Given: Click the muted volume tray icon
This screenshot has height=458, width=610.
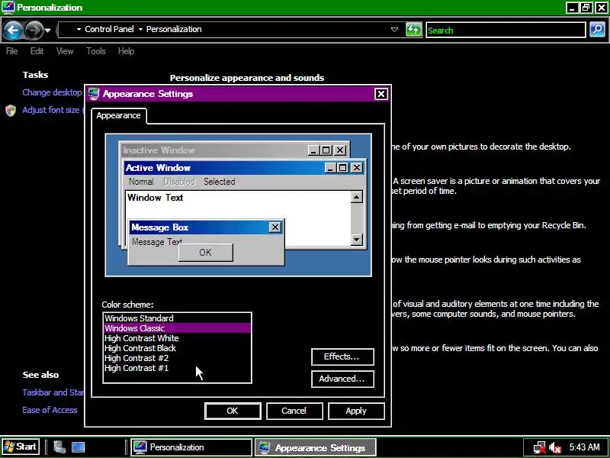Looking at the screenshot, I should (x=555, y=447).
